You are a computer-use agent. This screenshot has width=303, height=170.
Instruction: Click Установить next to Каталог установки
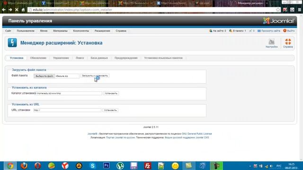[x=111, y=93]
